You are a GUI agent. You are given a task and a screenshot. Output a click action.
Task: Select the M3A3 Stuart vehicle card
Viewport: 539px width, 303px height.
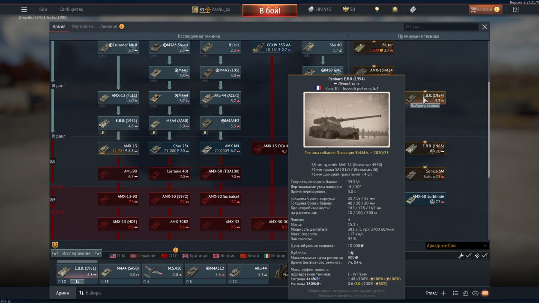(169, 47)
